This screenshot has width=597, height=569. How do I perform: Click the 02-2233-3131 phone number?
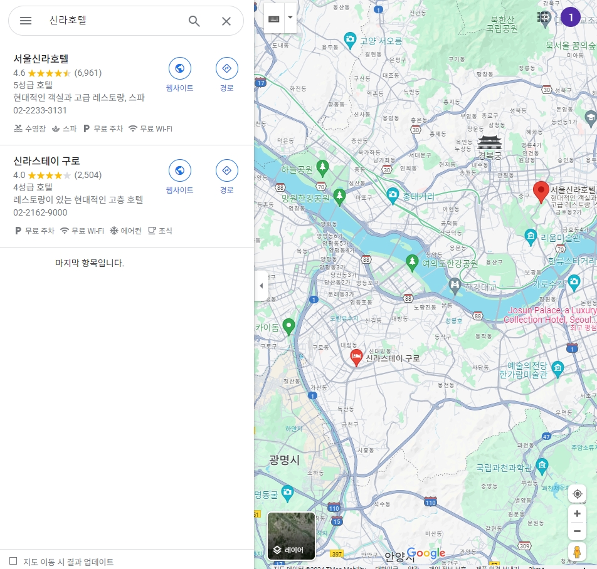point(40,110)
